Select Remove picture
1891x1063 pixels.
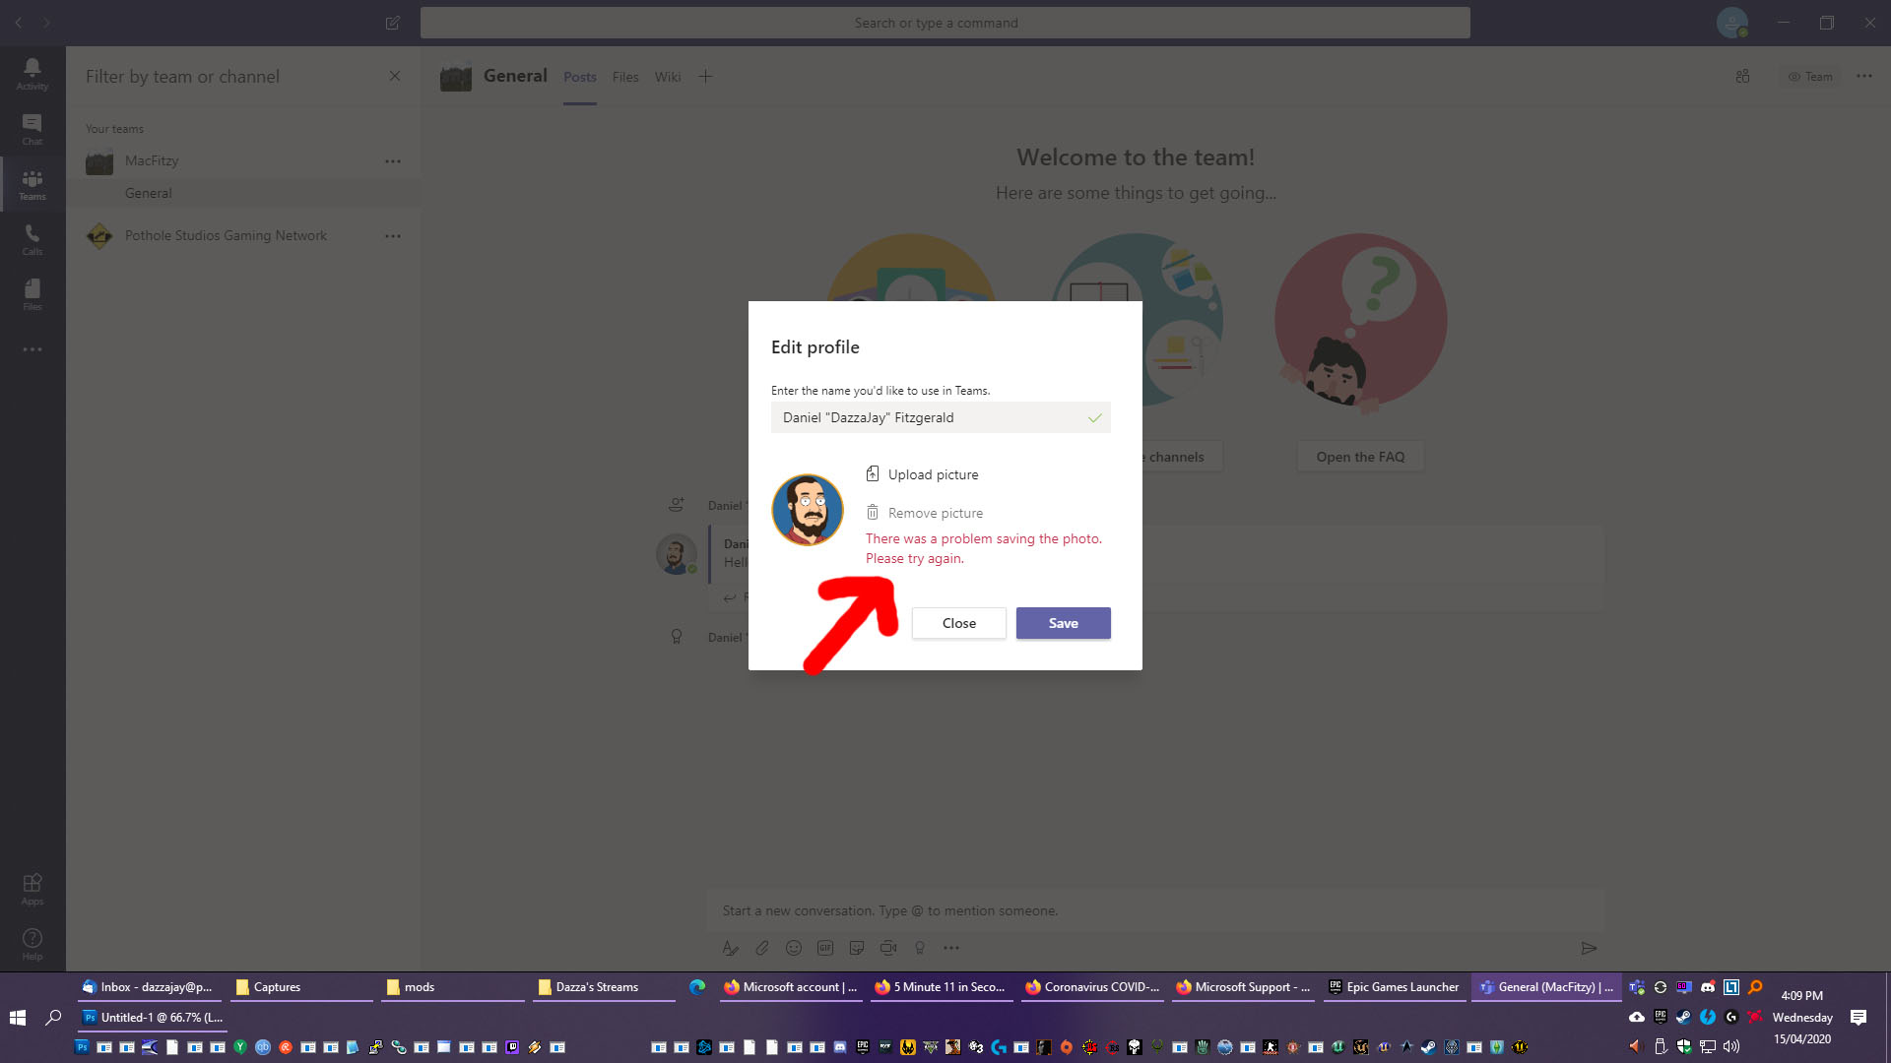pyautogui.click(x=935, y=512)
